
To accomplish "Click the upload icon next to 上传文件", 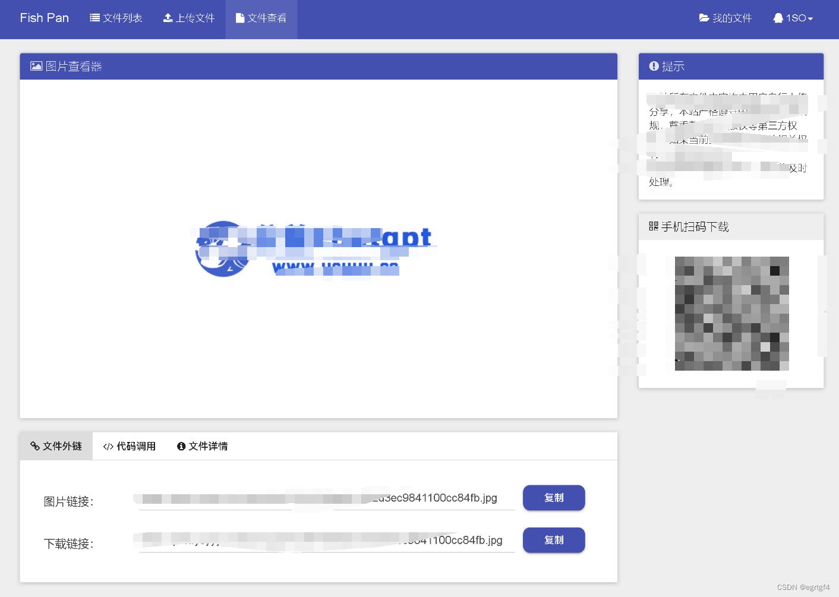I will pos(167,17).
